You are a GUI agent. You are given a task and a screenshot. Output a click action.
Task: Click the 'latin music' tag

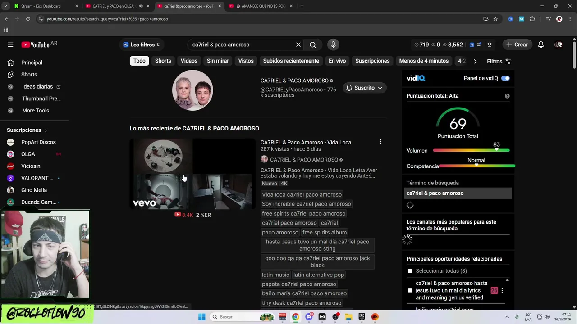coord(275,274)
